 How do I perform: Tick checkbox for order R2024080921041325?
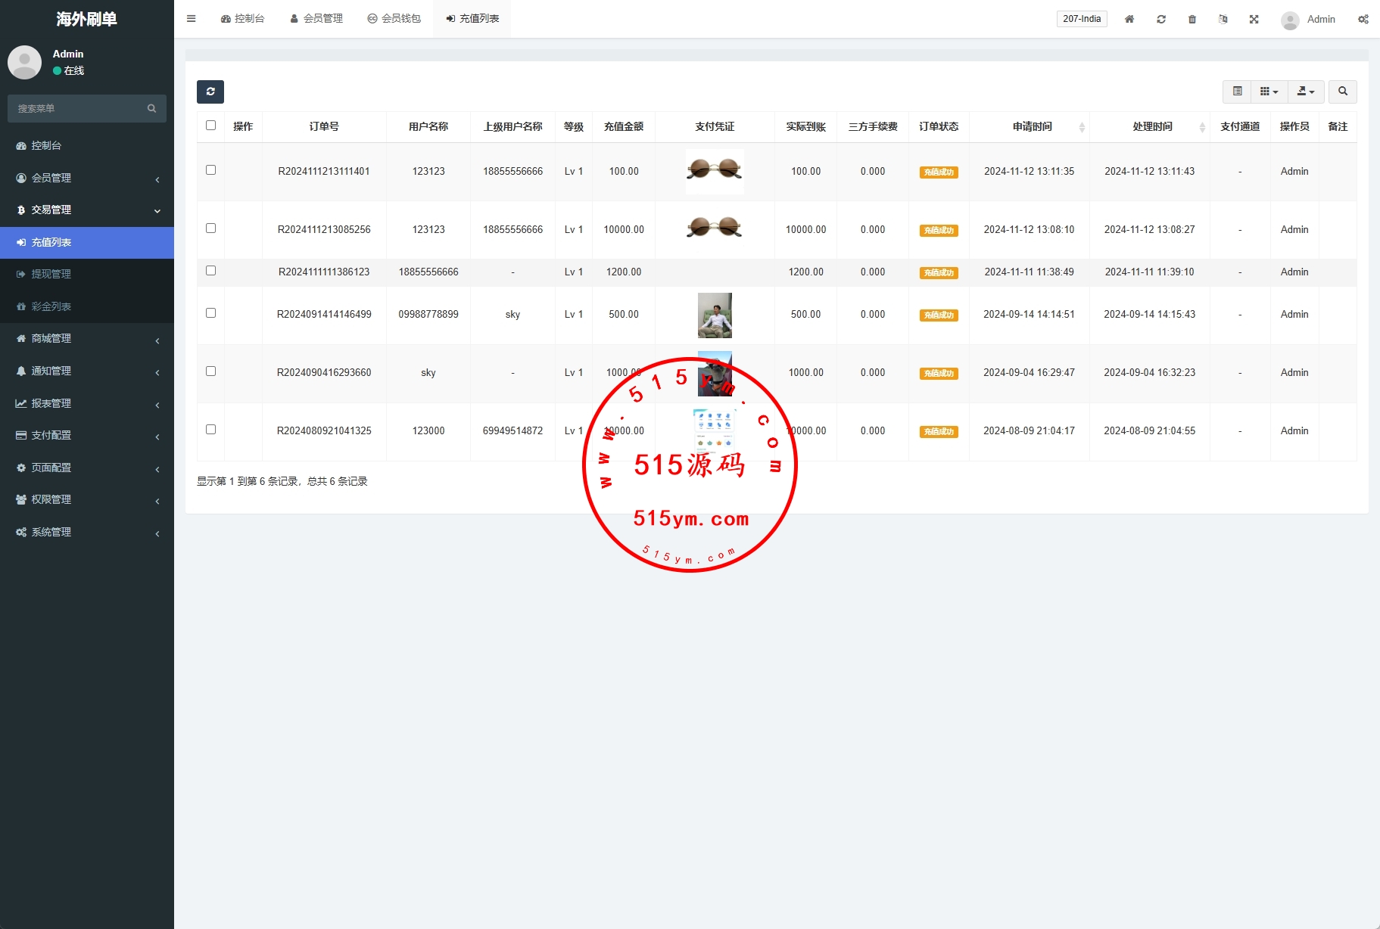pos(210,430)
